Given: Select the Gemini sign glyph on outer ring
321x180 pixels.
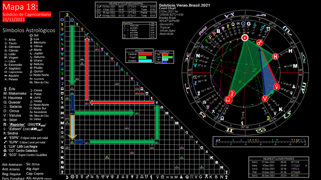Looking at the screenshot, I should [x=229, y=130].
